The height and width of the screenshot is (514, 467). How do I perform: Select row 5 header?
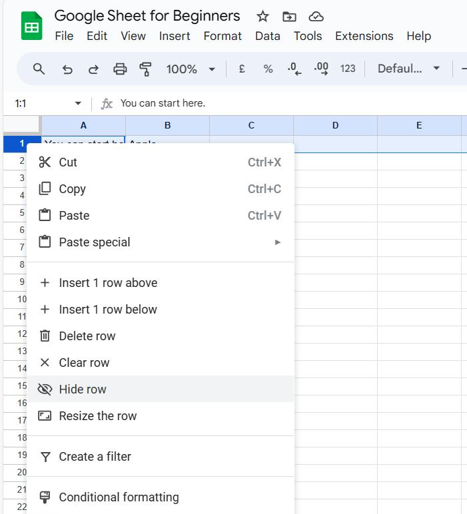(x=15, y=213)
